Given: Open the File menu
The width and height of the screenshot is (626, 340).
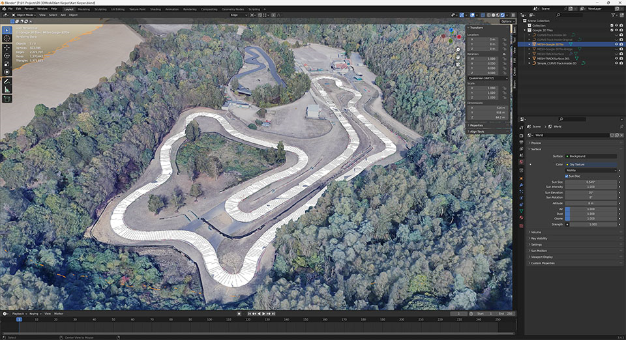Looking at the screenshot, I should (10, 8).
